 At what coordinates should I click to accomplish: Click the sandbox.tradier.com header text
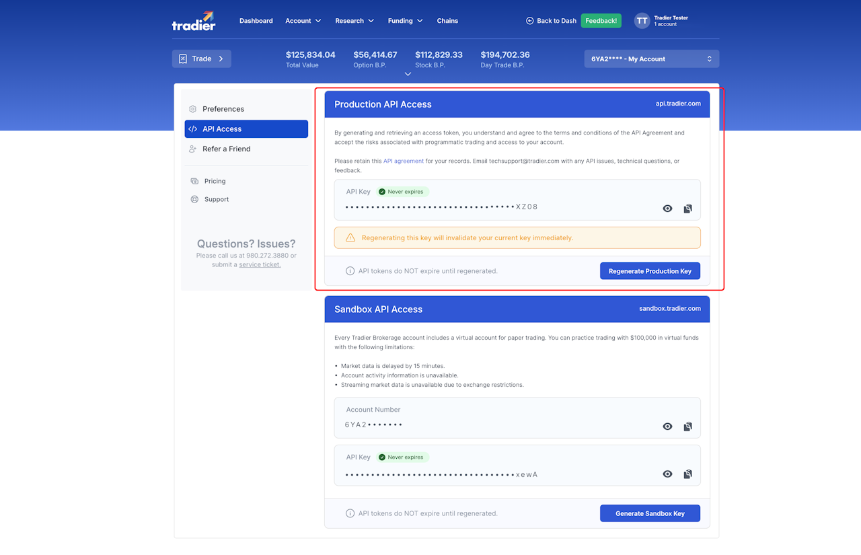point(670,309)
